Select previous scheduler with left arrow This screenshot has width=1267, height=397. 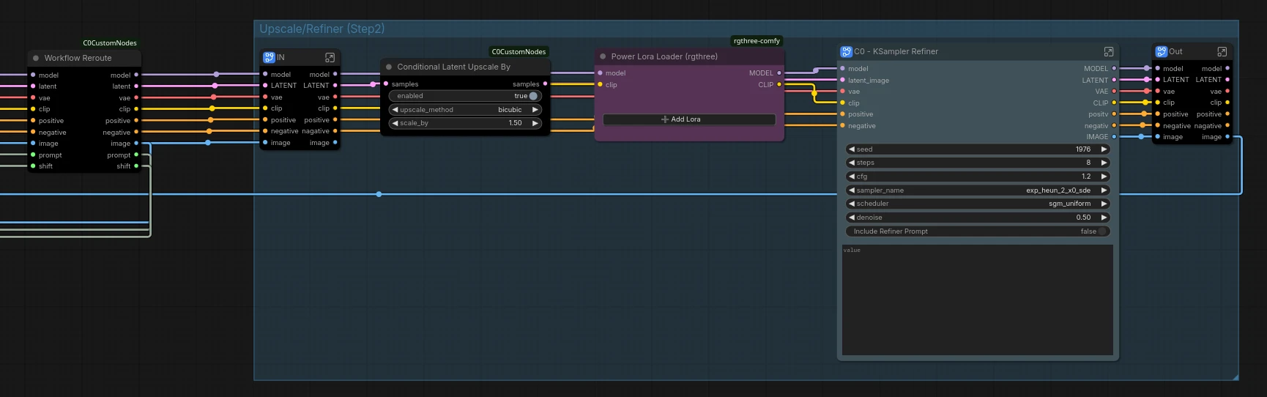pos(852,204)
